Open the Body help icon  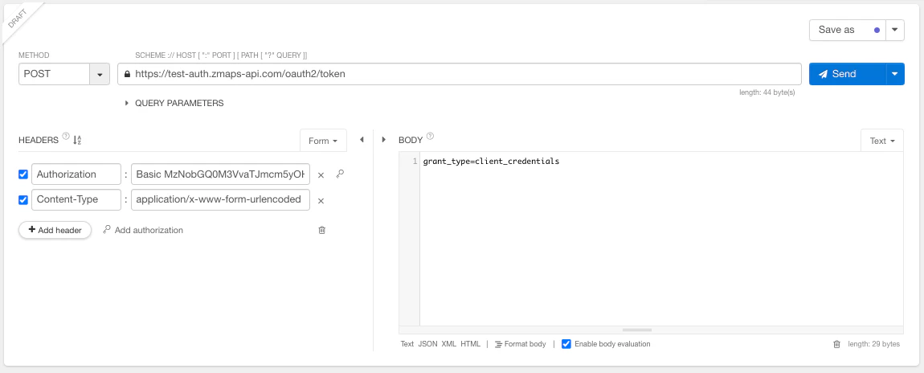(430, 136)
